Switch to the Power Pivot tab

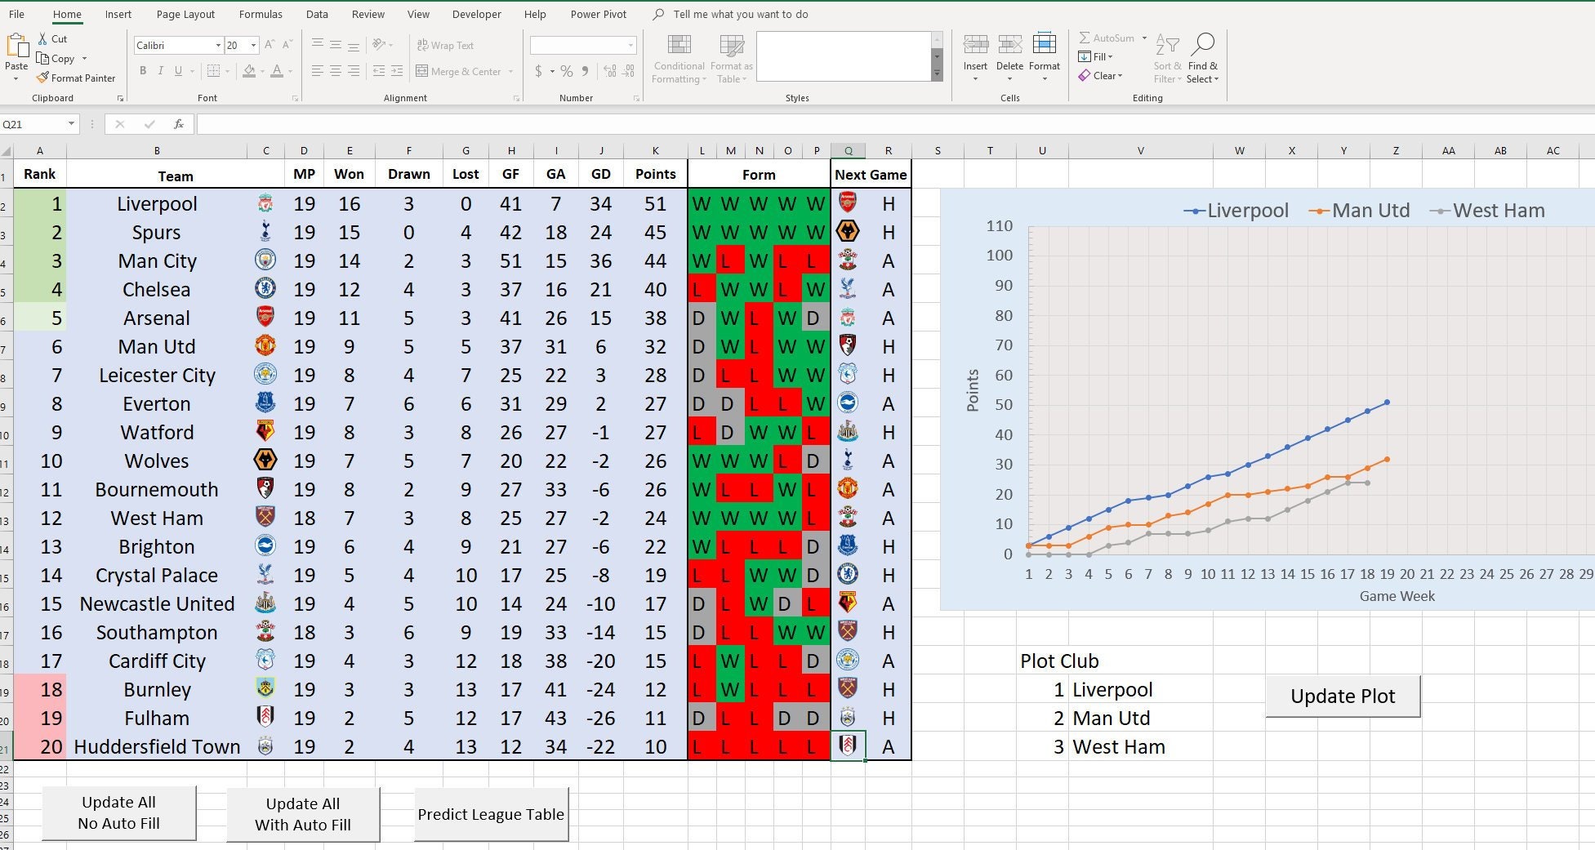click(x=599, y=14)
